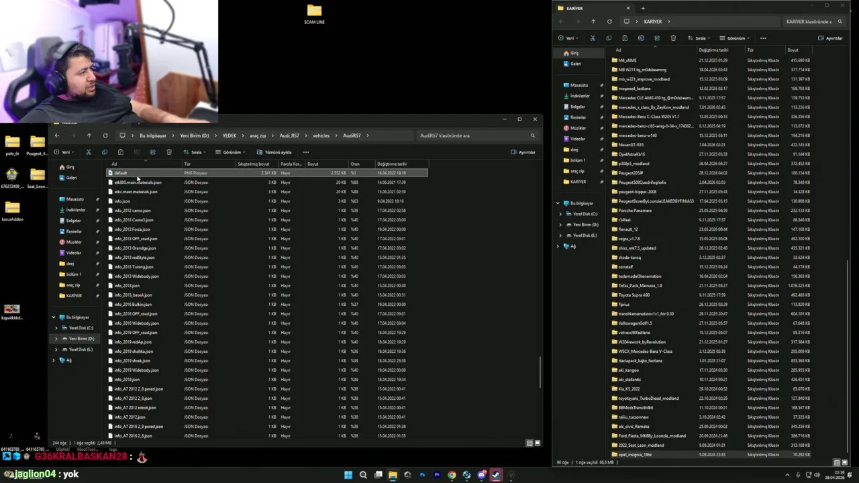Click the Paste icon in AudiRS7 window toolbar
859x483 pixels.
pyautogui.click(x=120, y=152)
